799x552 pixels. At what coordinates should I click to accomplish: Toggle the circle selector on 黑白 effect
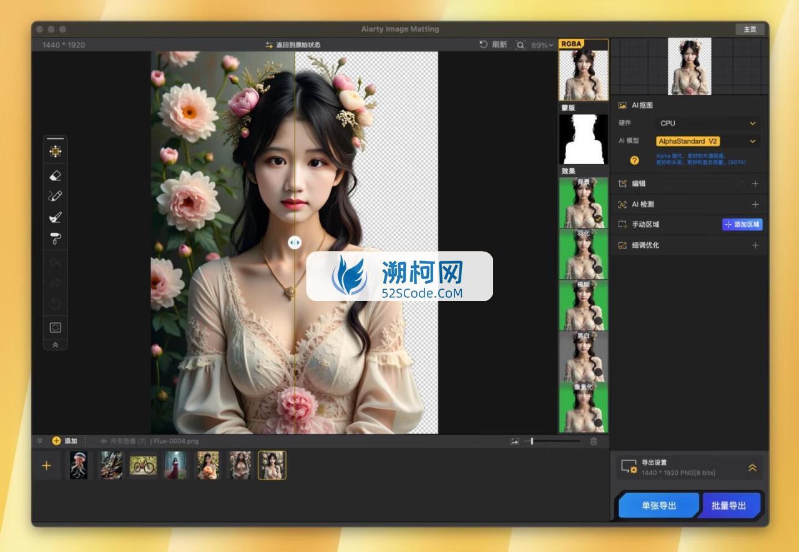[x=598, y=372]
